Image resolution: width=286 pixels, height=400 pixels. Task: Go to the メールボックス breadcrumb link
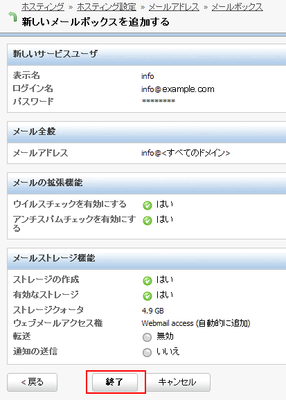[238, 7]
